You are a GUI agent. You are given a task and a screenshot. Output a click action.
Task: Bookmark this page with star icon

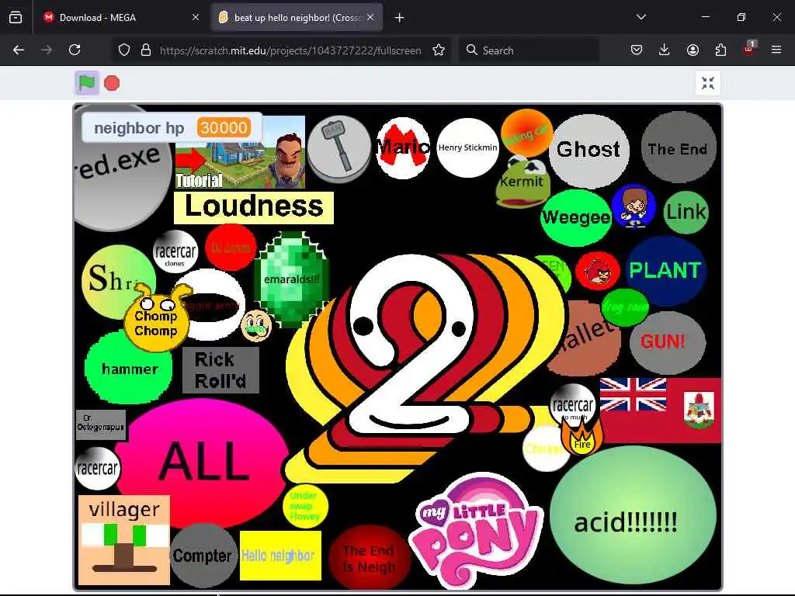tap(439, 50)
